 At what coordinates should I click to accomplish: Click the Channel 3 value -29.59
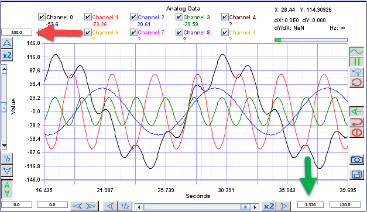(x=190, y=25)
